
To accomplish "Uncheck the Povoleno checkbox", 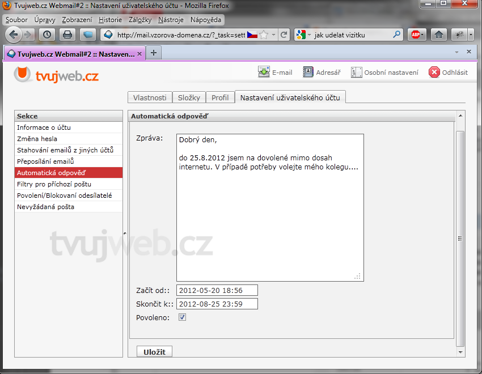I will pos(182,317).
